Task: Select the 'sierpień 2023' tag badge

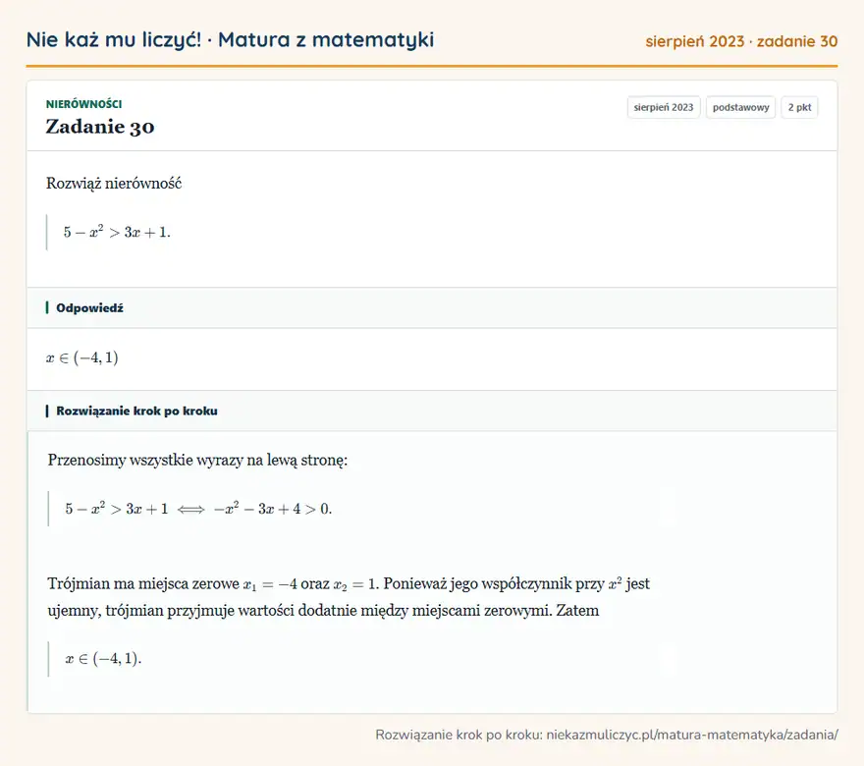Action: point(664,107)
